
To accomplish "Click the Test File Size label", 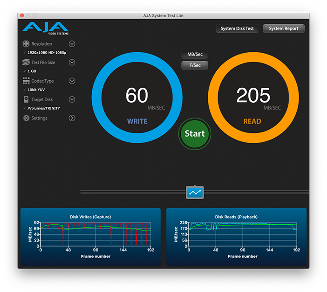I will coord(43,62).
